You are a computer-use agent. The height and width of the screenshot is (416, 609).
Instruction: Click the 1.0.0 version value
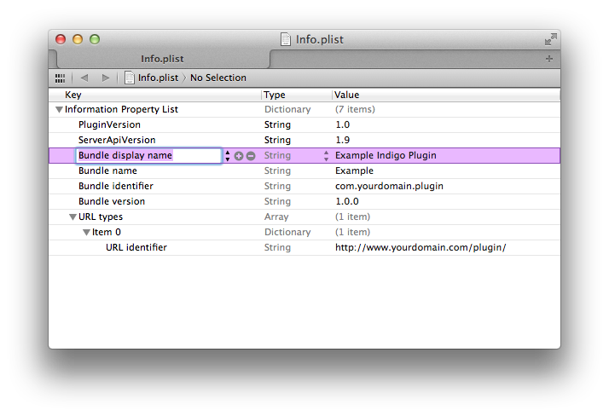[x=347, y=201]
